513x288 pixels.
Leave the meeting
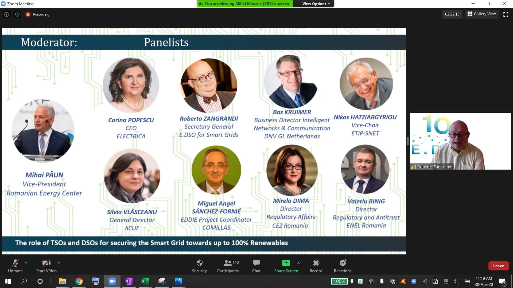(x=499, y=266)
